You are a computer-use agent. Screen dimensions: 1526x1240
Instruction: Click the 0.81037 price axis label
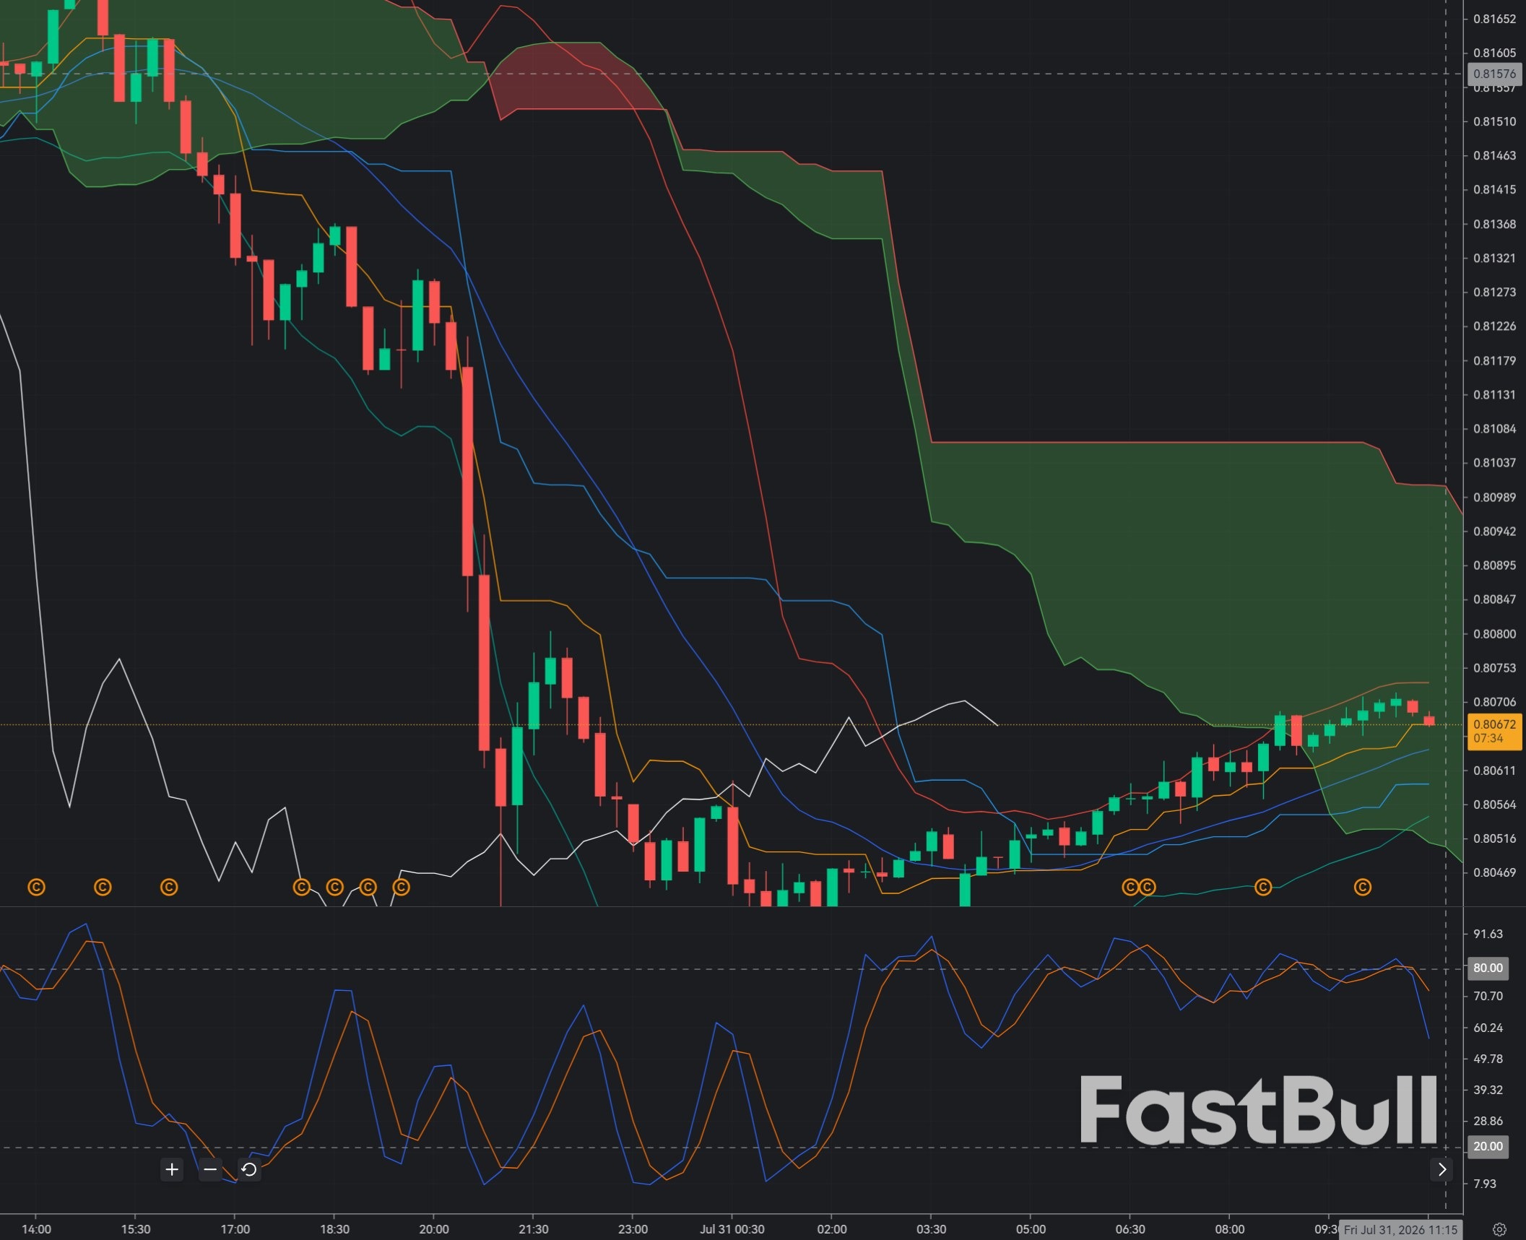pos(1494,462)
